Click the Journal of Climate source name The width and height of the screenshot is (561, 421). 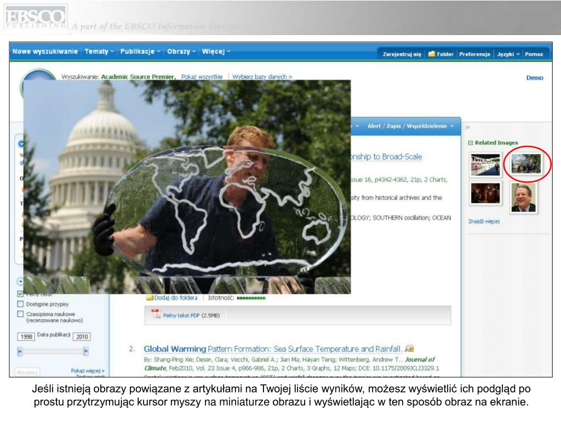coord(289,363)
